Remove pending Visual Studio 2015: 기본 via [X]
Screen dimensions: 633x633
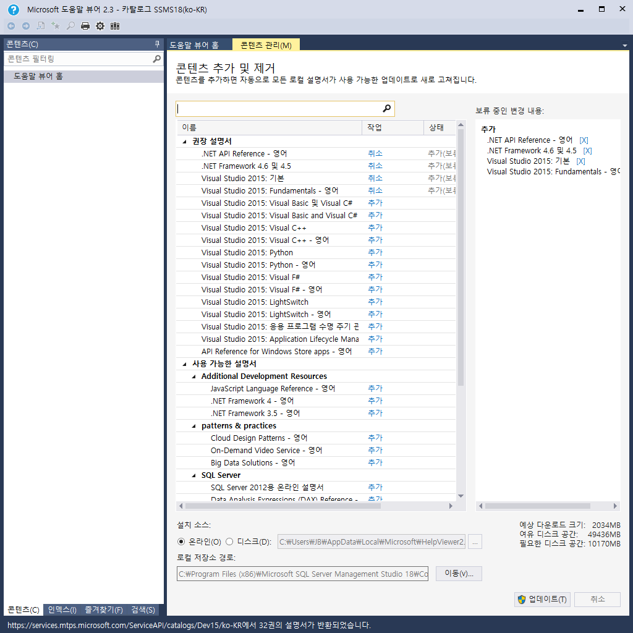(580, 161)
